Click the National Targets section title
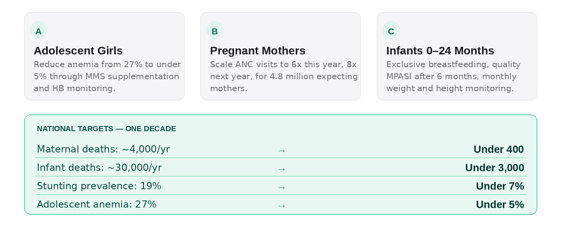The height and width of the screenshot is (248, 561). pos(106,129)
